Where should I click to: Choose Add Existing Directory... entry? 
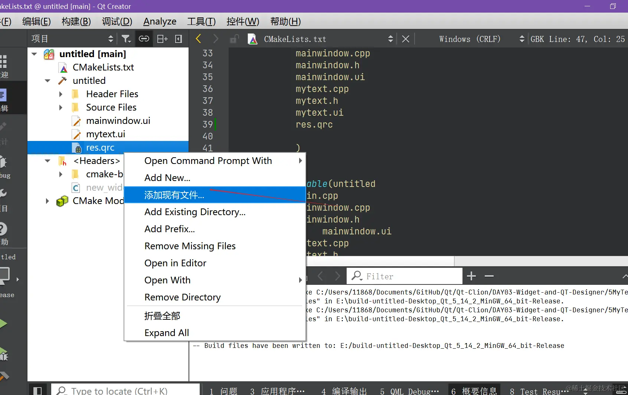pos(215,212)
